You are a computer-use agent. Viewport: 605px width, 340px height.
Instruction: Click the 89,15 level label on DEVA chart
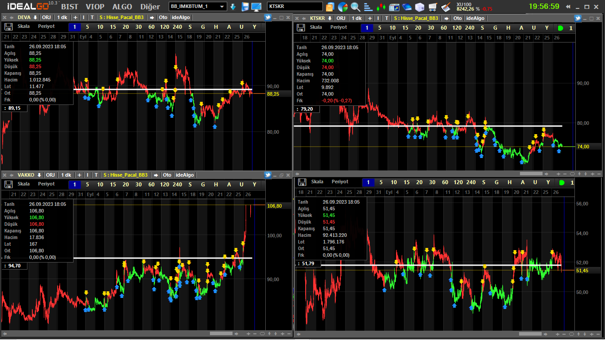tap(15, 108)
